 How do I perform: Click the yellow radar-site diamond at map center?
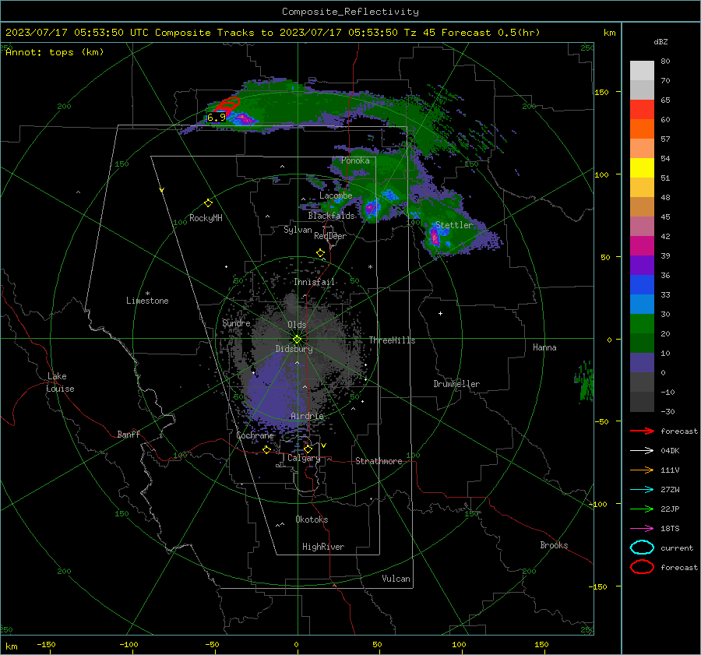(298, 340)
